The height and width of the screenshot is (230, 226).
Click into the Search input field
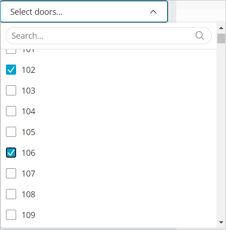click(x=109, y=36)
